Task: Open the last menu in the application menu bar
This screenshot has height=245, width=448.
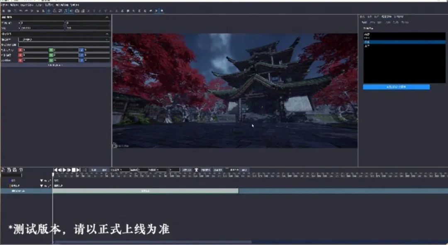Action: click(x=75, y=5)
